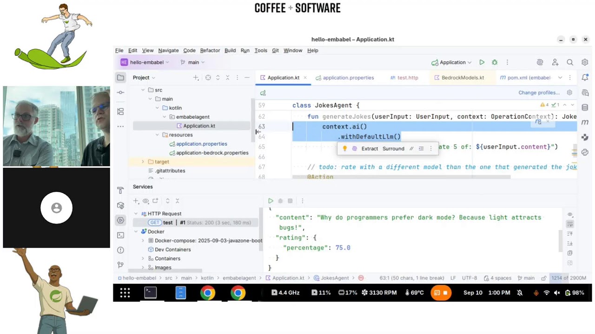Toggle soft-wrap in response viewer
This screenshot has width=595, height=334.
click(x=570, y=224)
